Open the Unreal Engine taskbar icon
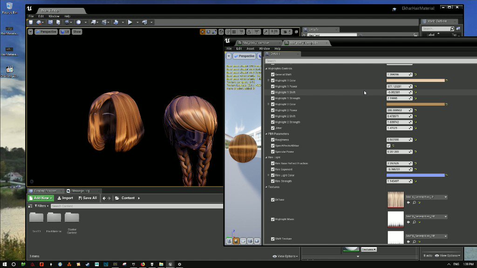Image resolution: width=477 pixels, height=268 pixels. [171, 264]
